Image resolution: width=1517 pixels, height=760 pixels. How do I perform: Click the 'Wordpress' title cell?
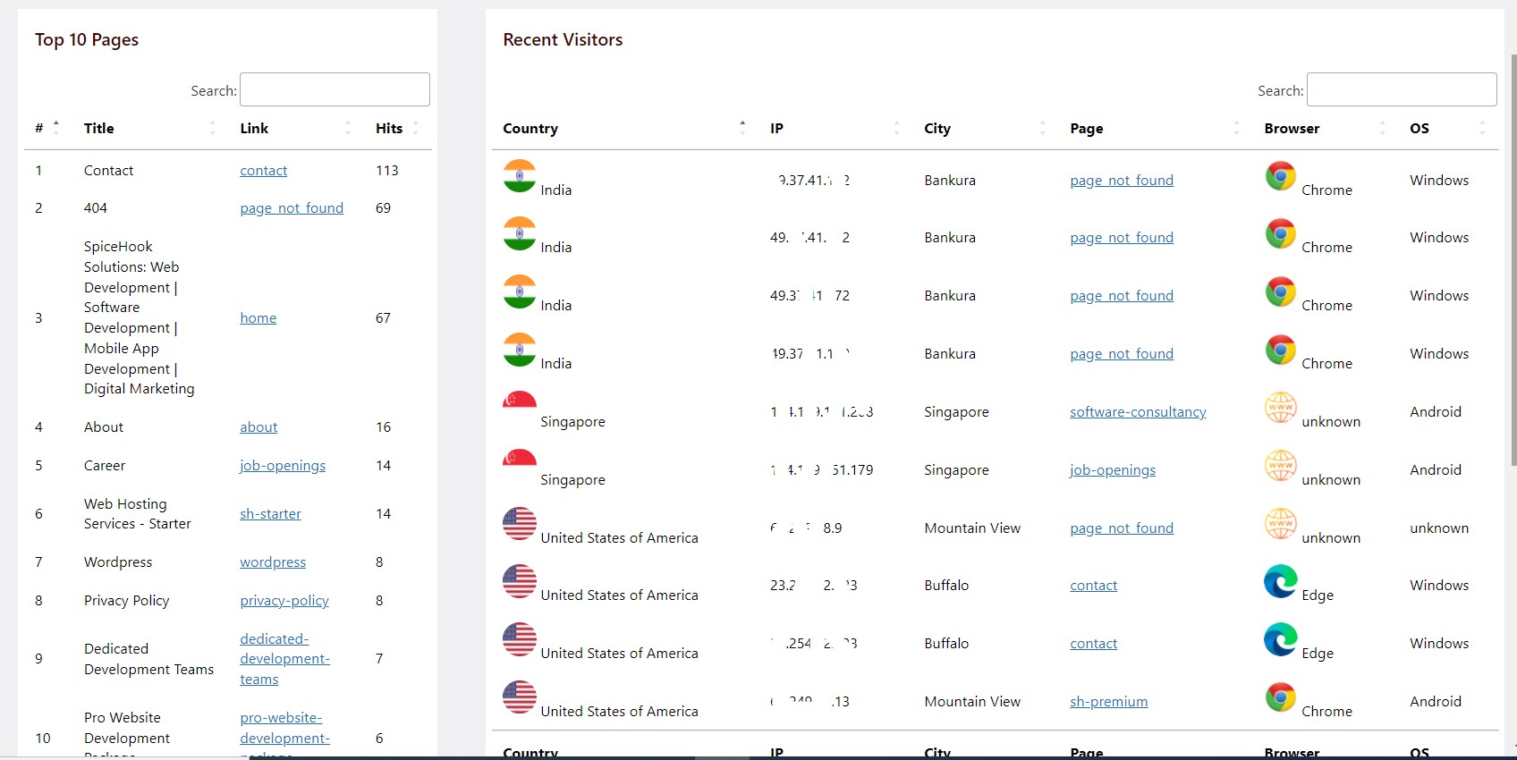[118, 562]
